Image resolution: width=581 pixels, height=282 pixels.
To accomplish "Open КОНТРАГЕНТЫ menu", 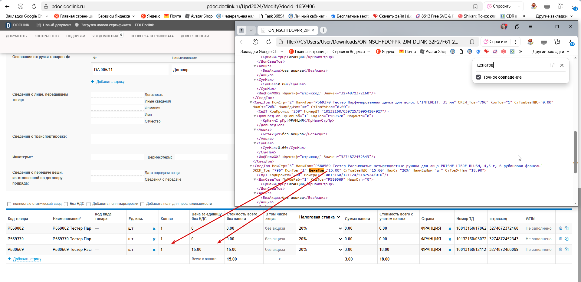I will pyautogui.click(x=47, y=36).
